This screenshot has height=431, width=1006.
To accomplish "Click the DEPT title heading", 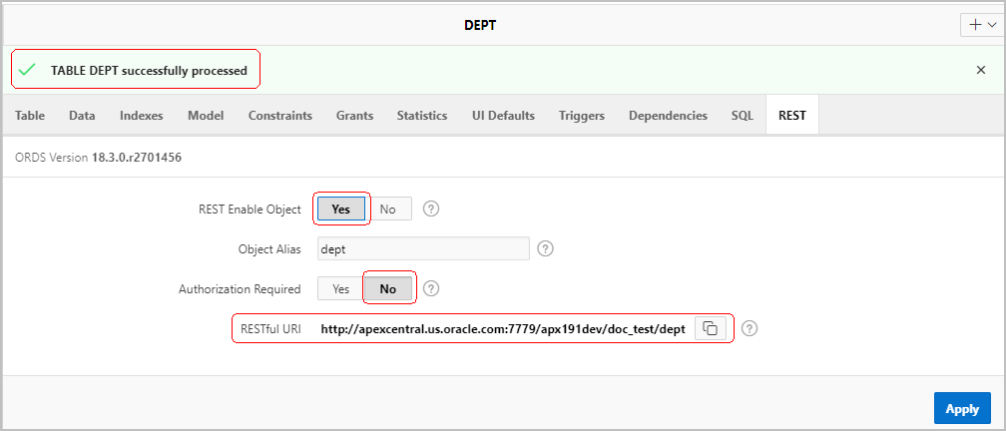I will [481, 25].
